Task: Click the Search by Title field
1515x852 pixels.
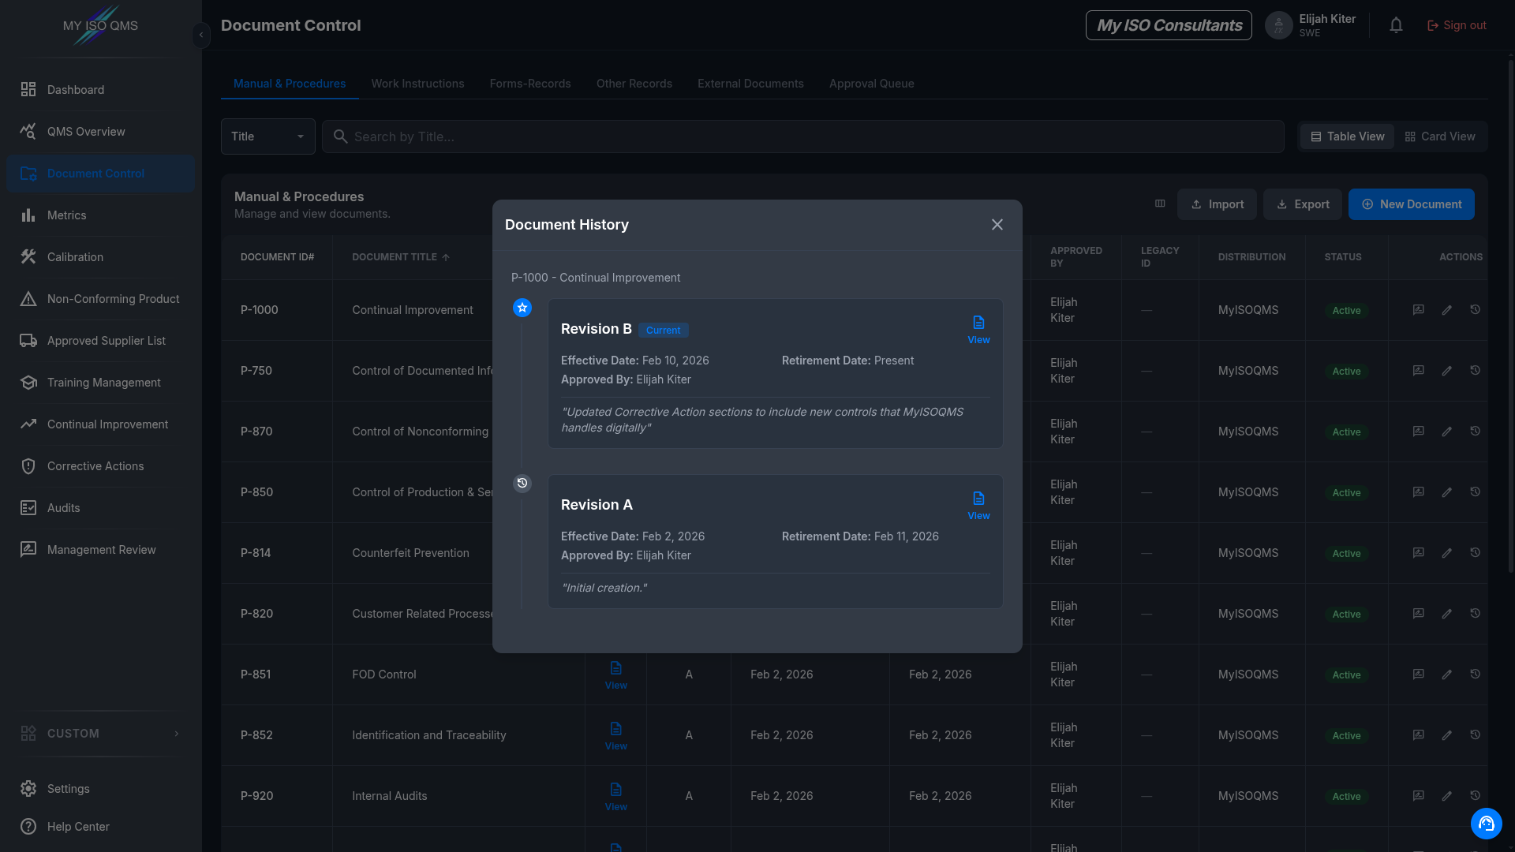Action: (803, 136)
